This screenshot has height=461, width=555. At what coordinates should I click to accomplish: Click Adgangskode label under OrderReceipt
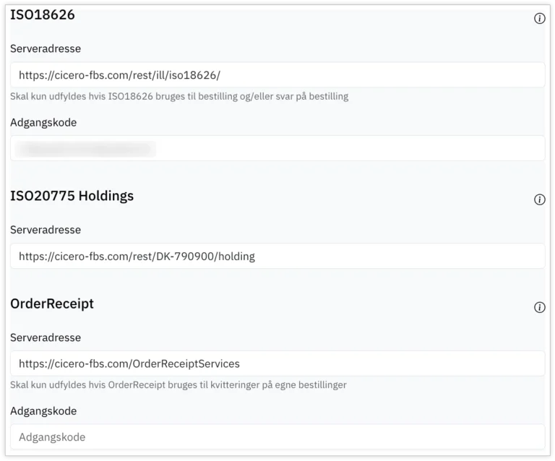coord(43,410)
